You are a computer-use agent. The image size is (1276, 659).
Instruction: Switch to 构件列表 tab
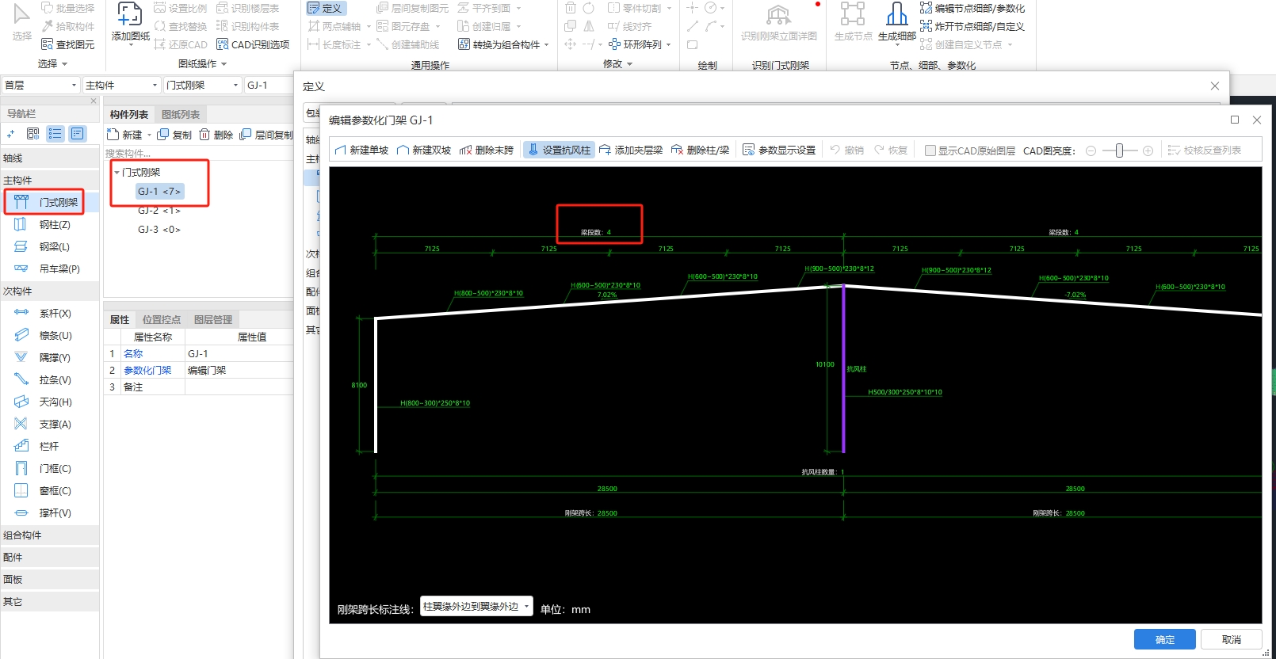coord(129,114)
